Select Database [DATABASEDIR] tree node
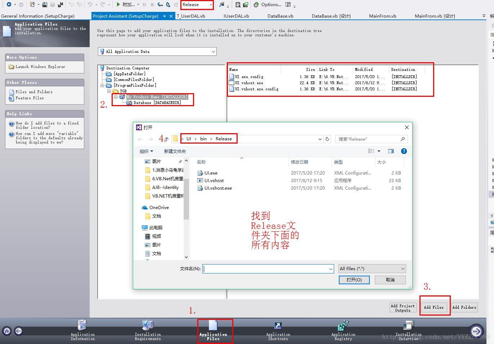 tap(157, 103)
